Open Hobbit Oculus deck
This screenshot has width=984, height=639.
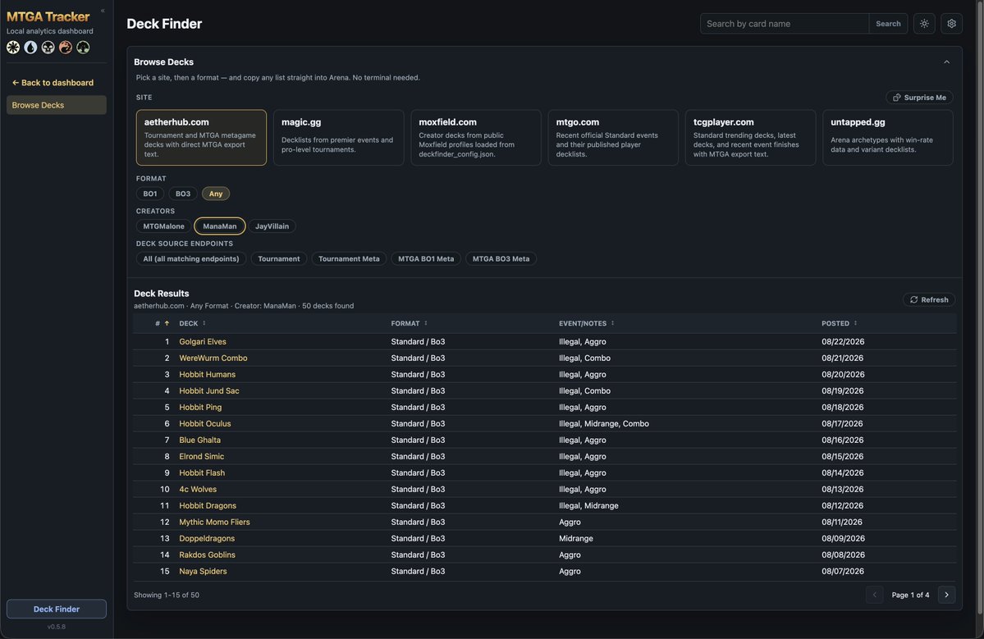204,424
